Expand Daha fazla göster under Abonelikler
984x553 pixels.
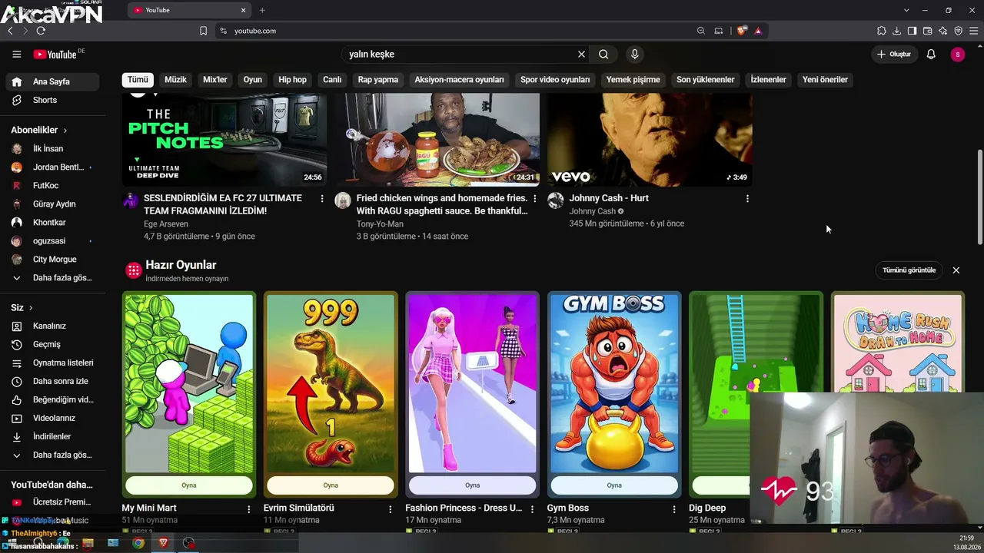click(x=52, y=278)
